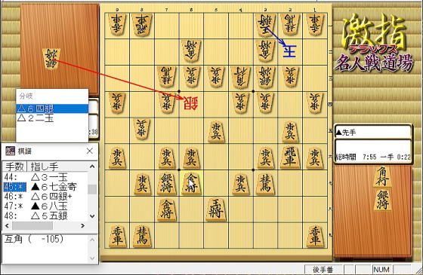Select the sente rook (飛車) piece
The height and width of the screenshot is (275, 423).
pos(290,157)
